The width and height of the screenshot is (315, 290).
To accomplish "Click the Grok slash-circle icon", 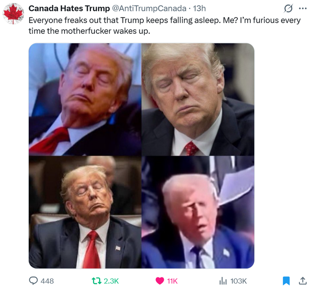I will point(288,9).
